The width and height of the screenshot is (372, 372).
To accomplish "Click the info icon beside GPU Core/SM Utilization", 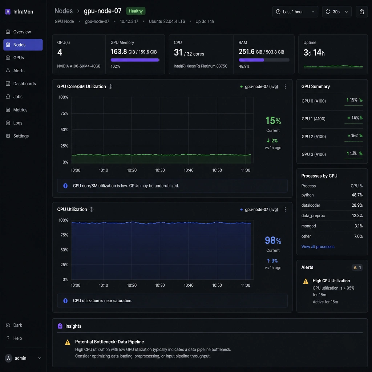I will pyautogui.click(x=110, y=86).
